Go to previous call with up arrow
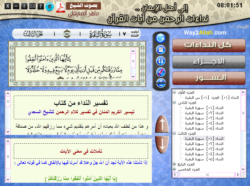This screenshot has height=186, width=250. [x=162, y=124]
